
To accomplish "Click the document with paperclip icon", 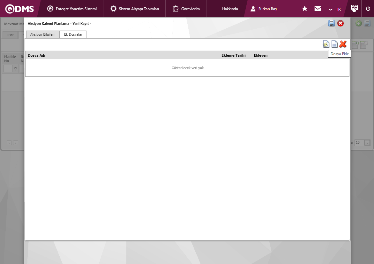I will (326, 44).
